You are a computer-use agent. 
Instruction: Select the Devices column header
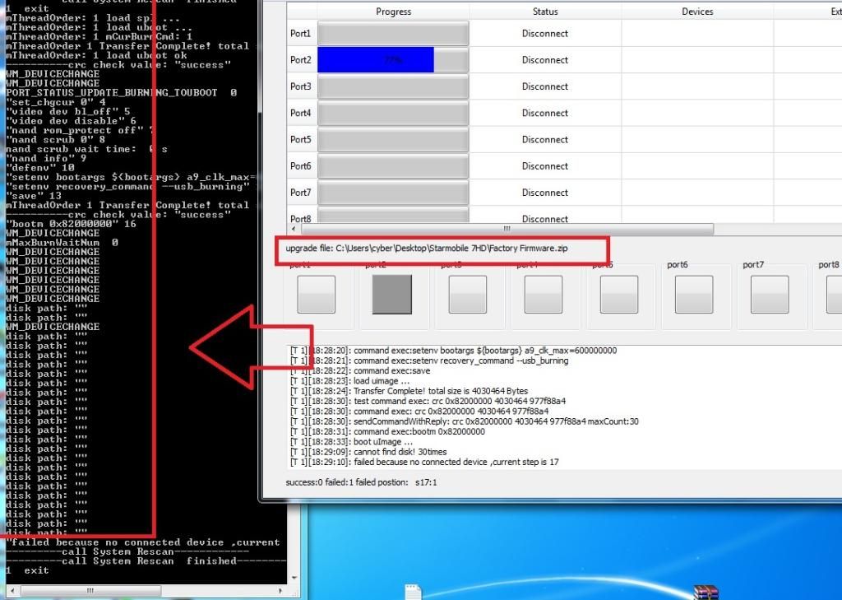(697, 12)
